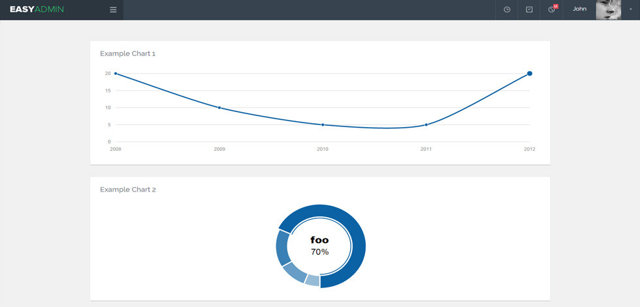Select the 2011 data point on line chart
The image size is (640, 307).
[x=426, y=124]
